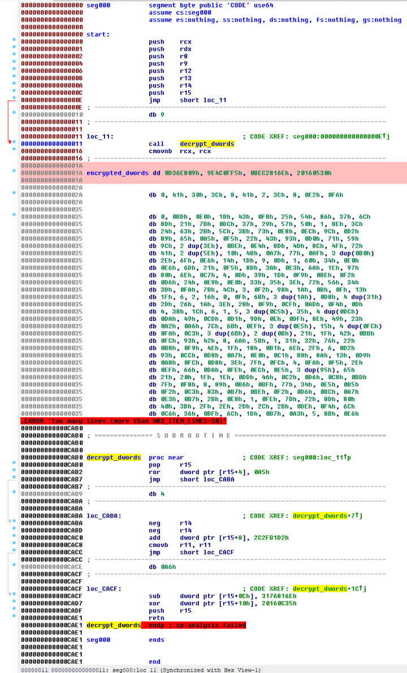The width and height of the screenshot is (407, 673).
Task: Select the 'loc_CACF:' label
Action: tap(104, 589)
